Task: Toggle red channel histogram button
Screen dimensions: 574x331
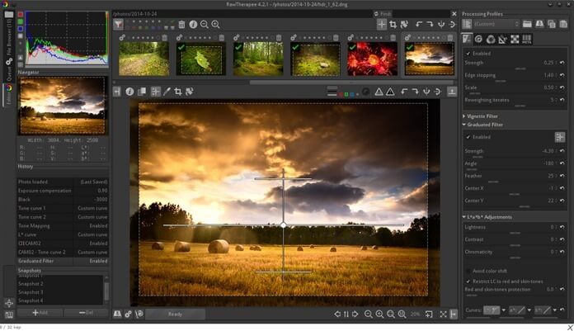Action: coord(21,14)
